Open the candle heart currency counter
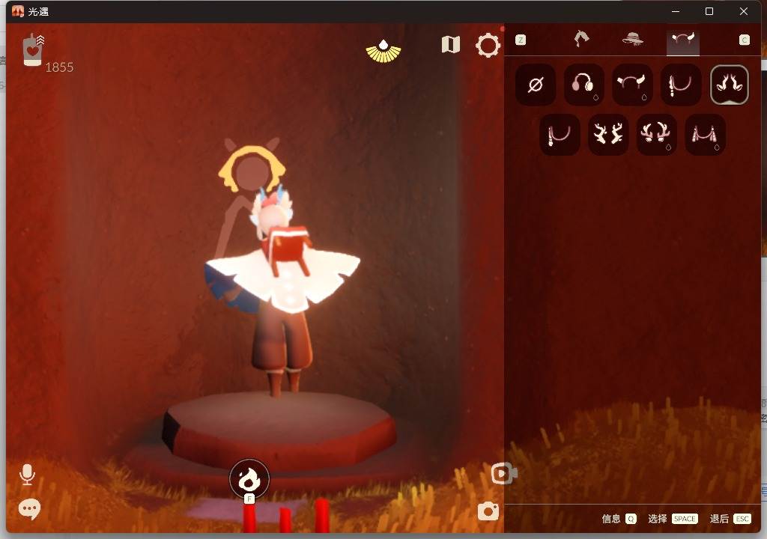Image resolution: width=767 pixels, height=539 pixels. tap(33, 50)
